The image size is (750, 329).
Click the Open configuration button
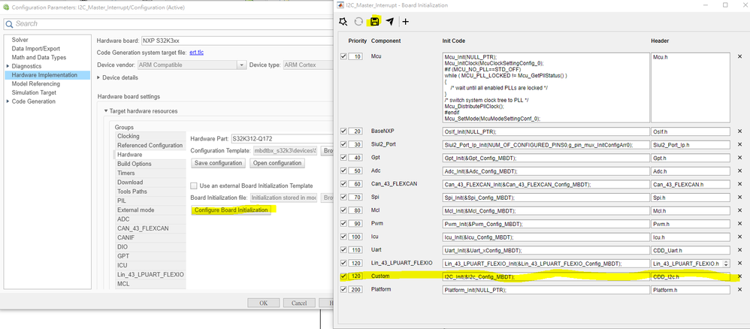(x=277, y=163)
